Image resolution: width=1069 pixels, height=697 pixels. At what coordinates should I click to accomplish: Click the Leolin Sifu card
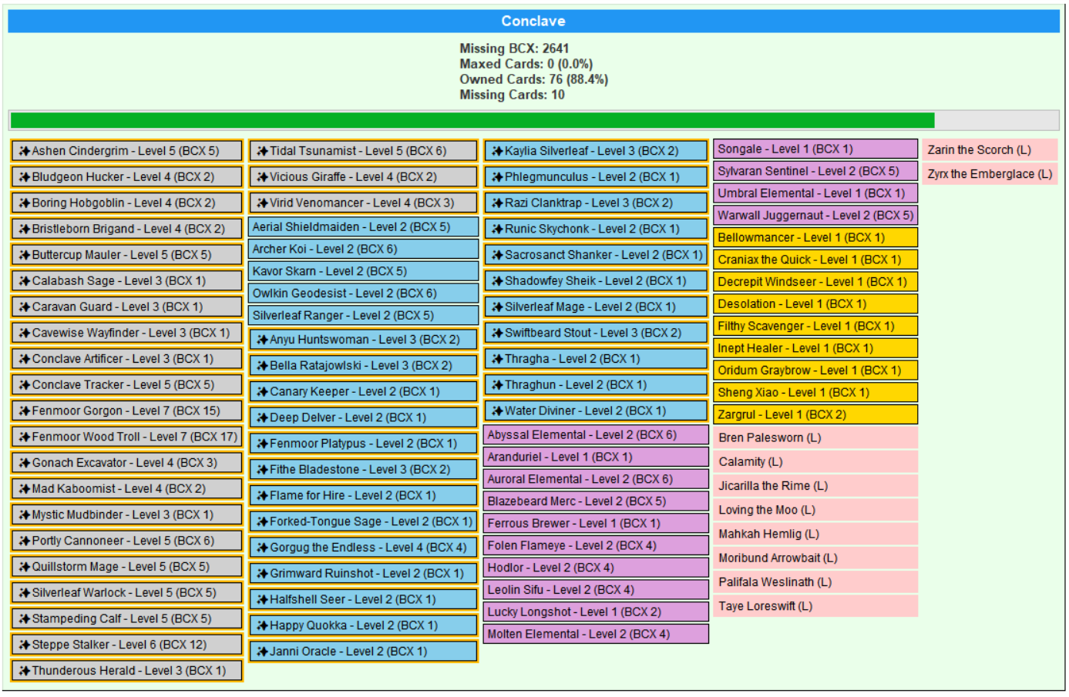(597, 590)
